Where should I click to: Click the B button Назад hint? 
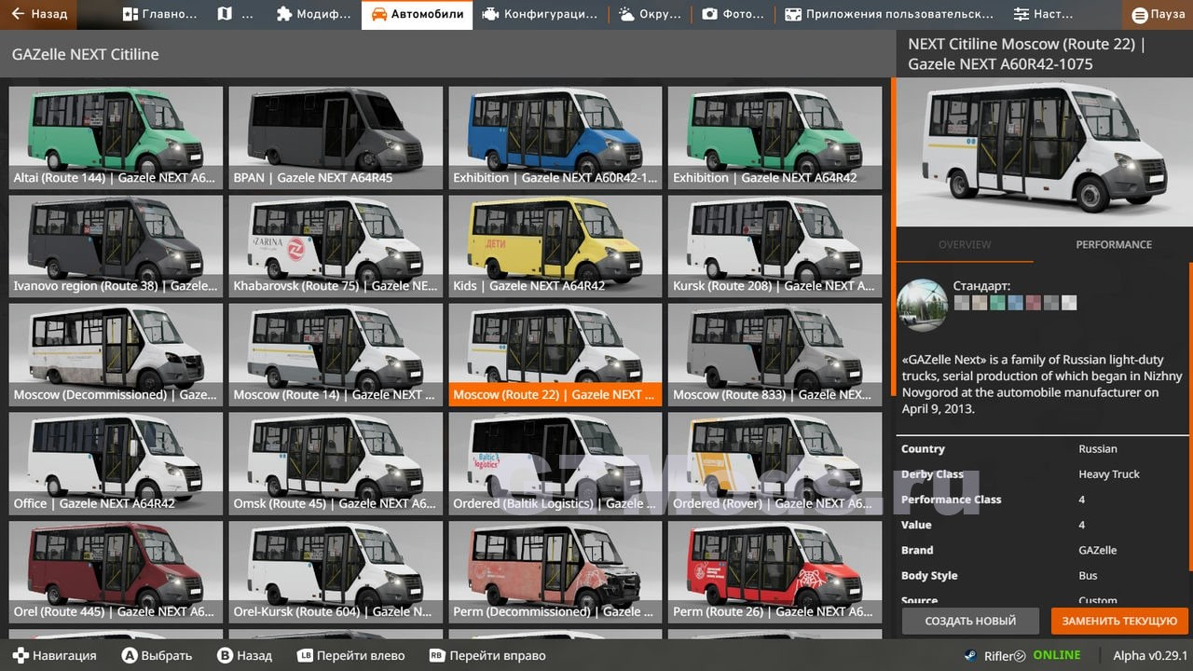[x=245, y=655]
